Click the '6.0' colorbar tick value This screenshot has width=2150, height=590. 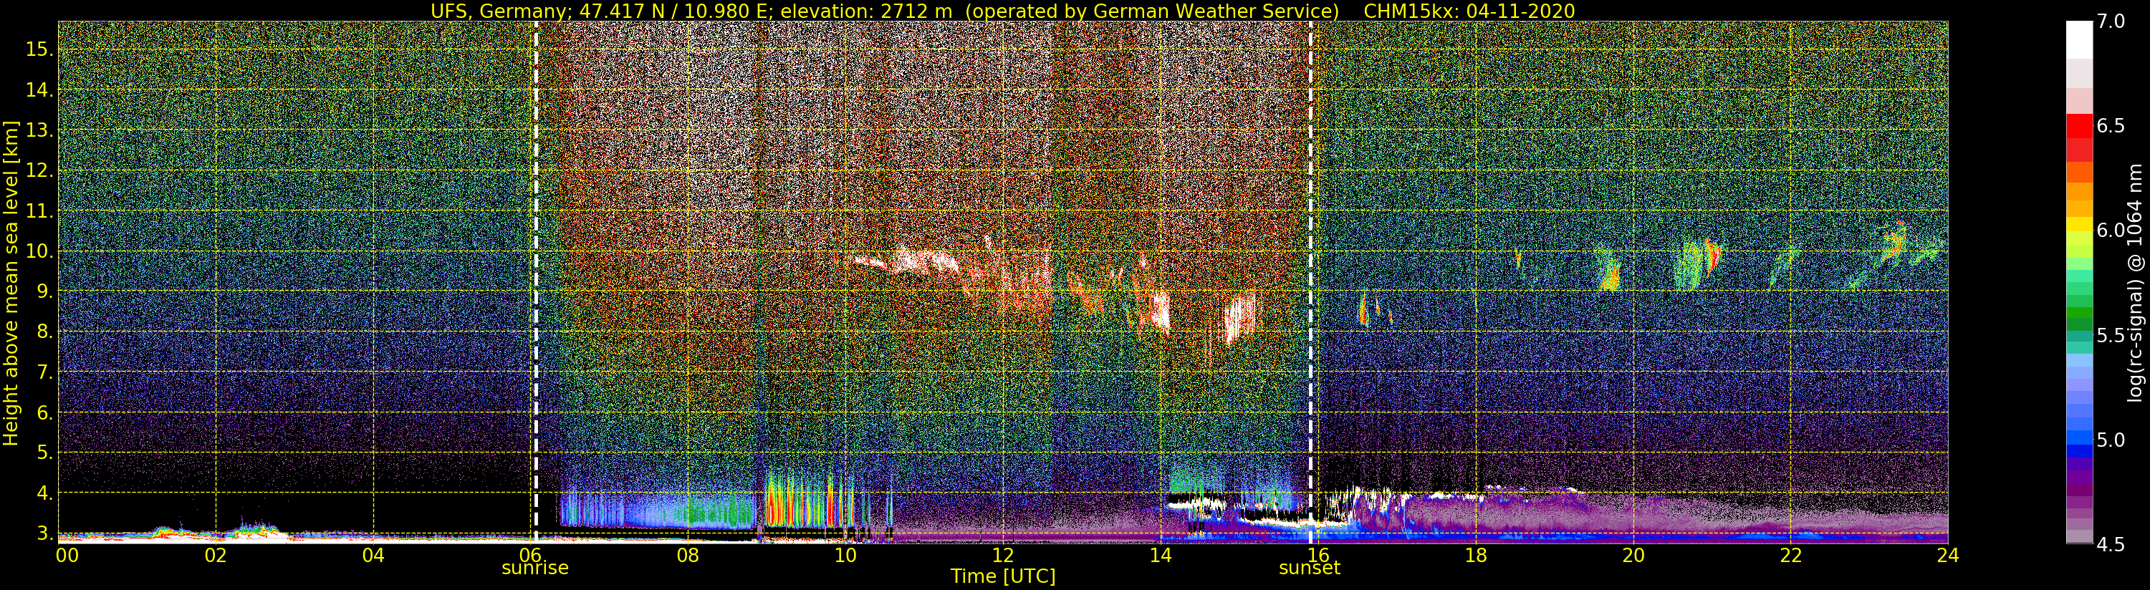pyautogui.click(x=2111, y=231)
